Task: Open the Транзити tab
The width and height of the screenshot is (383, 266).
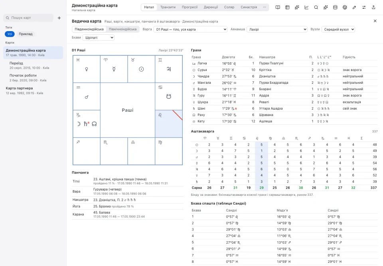Action: coord(168,7)
